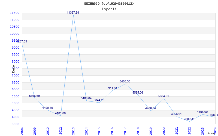Click the x-axis year label 2017
This screenshot has height=136, width=218.
coord(125,131)
